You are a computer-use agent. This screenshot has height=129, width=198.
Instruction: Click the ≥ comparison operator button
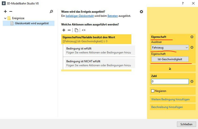(x=170, y=69)
